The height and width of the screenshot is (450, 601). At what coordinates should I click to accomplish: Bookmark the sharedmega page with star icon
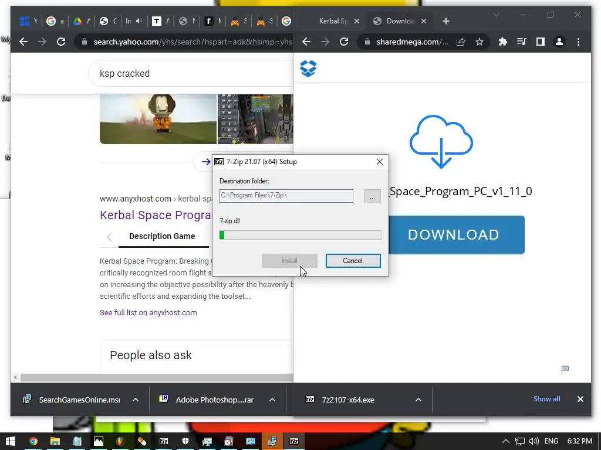[x=479, y=42]
